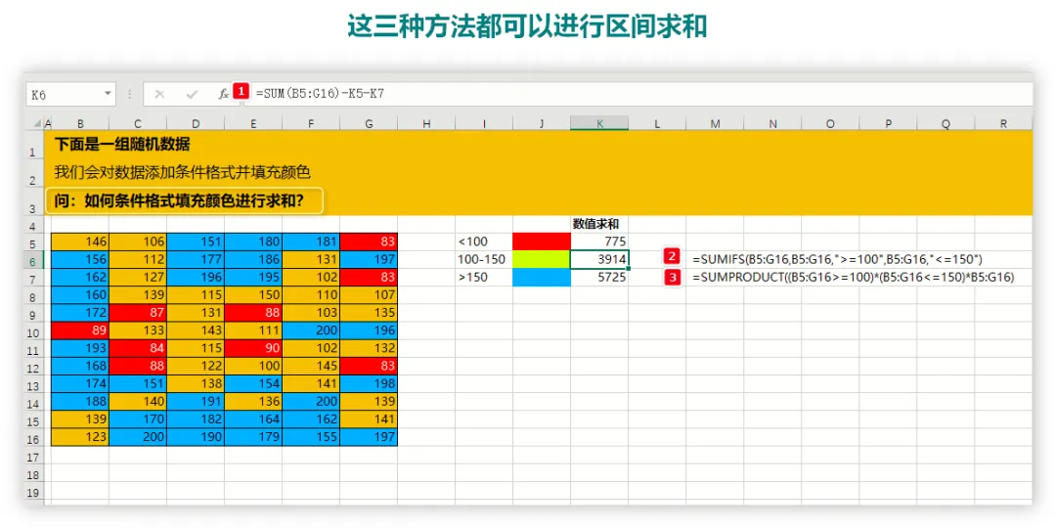Select data cell with value 107
This screenshot has height=528, width=1056.
(x=369, y=295)
